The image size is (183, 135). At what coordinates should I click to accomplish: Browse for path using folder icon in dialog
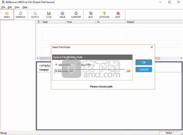(x=128, y=71)
